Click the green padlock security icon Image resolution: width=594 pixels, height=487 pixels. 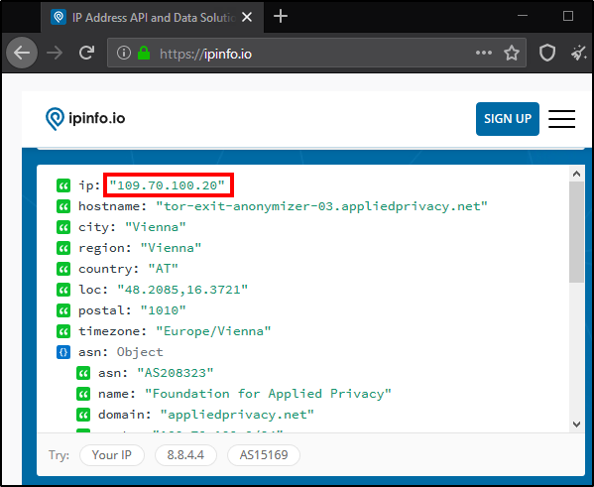pyautogui.click(x=144, y=53)
